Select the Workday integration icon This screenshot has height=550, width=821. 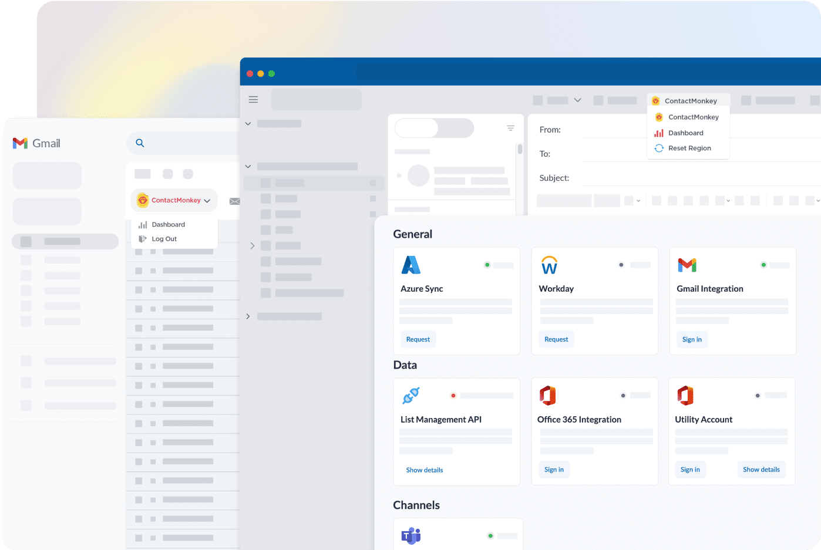549,265
